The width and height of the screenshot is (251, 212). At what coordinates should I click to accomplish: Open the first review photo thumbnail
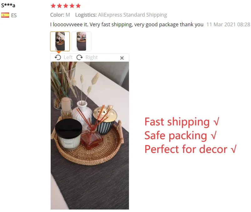[60, 41]
